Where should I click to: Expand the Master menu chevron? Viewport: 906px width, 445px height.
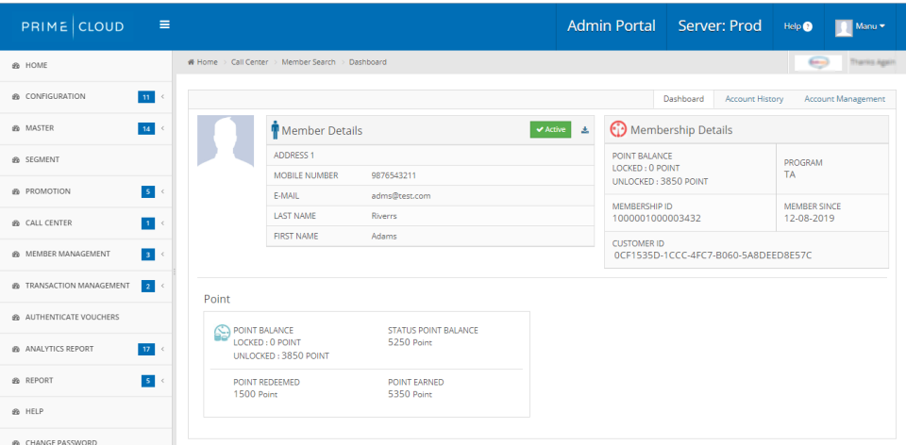[163, 129]
